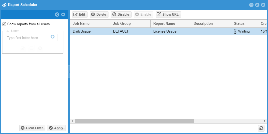
Task: Click the faded remove (x) icon under Users
Action: 40,48
